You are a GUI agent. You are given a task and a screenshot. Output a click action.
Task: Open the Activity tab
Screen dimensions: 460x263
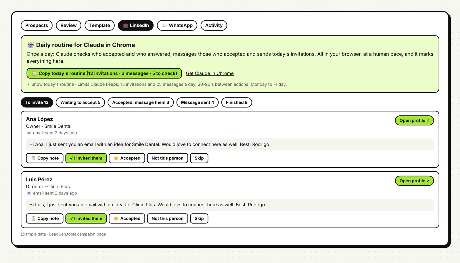214,25
